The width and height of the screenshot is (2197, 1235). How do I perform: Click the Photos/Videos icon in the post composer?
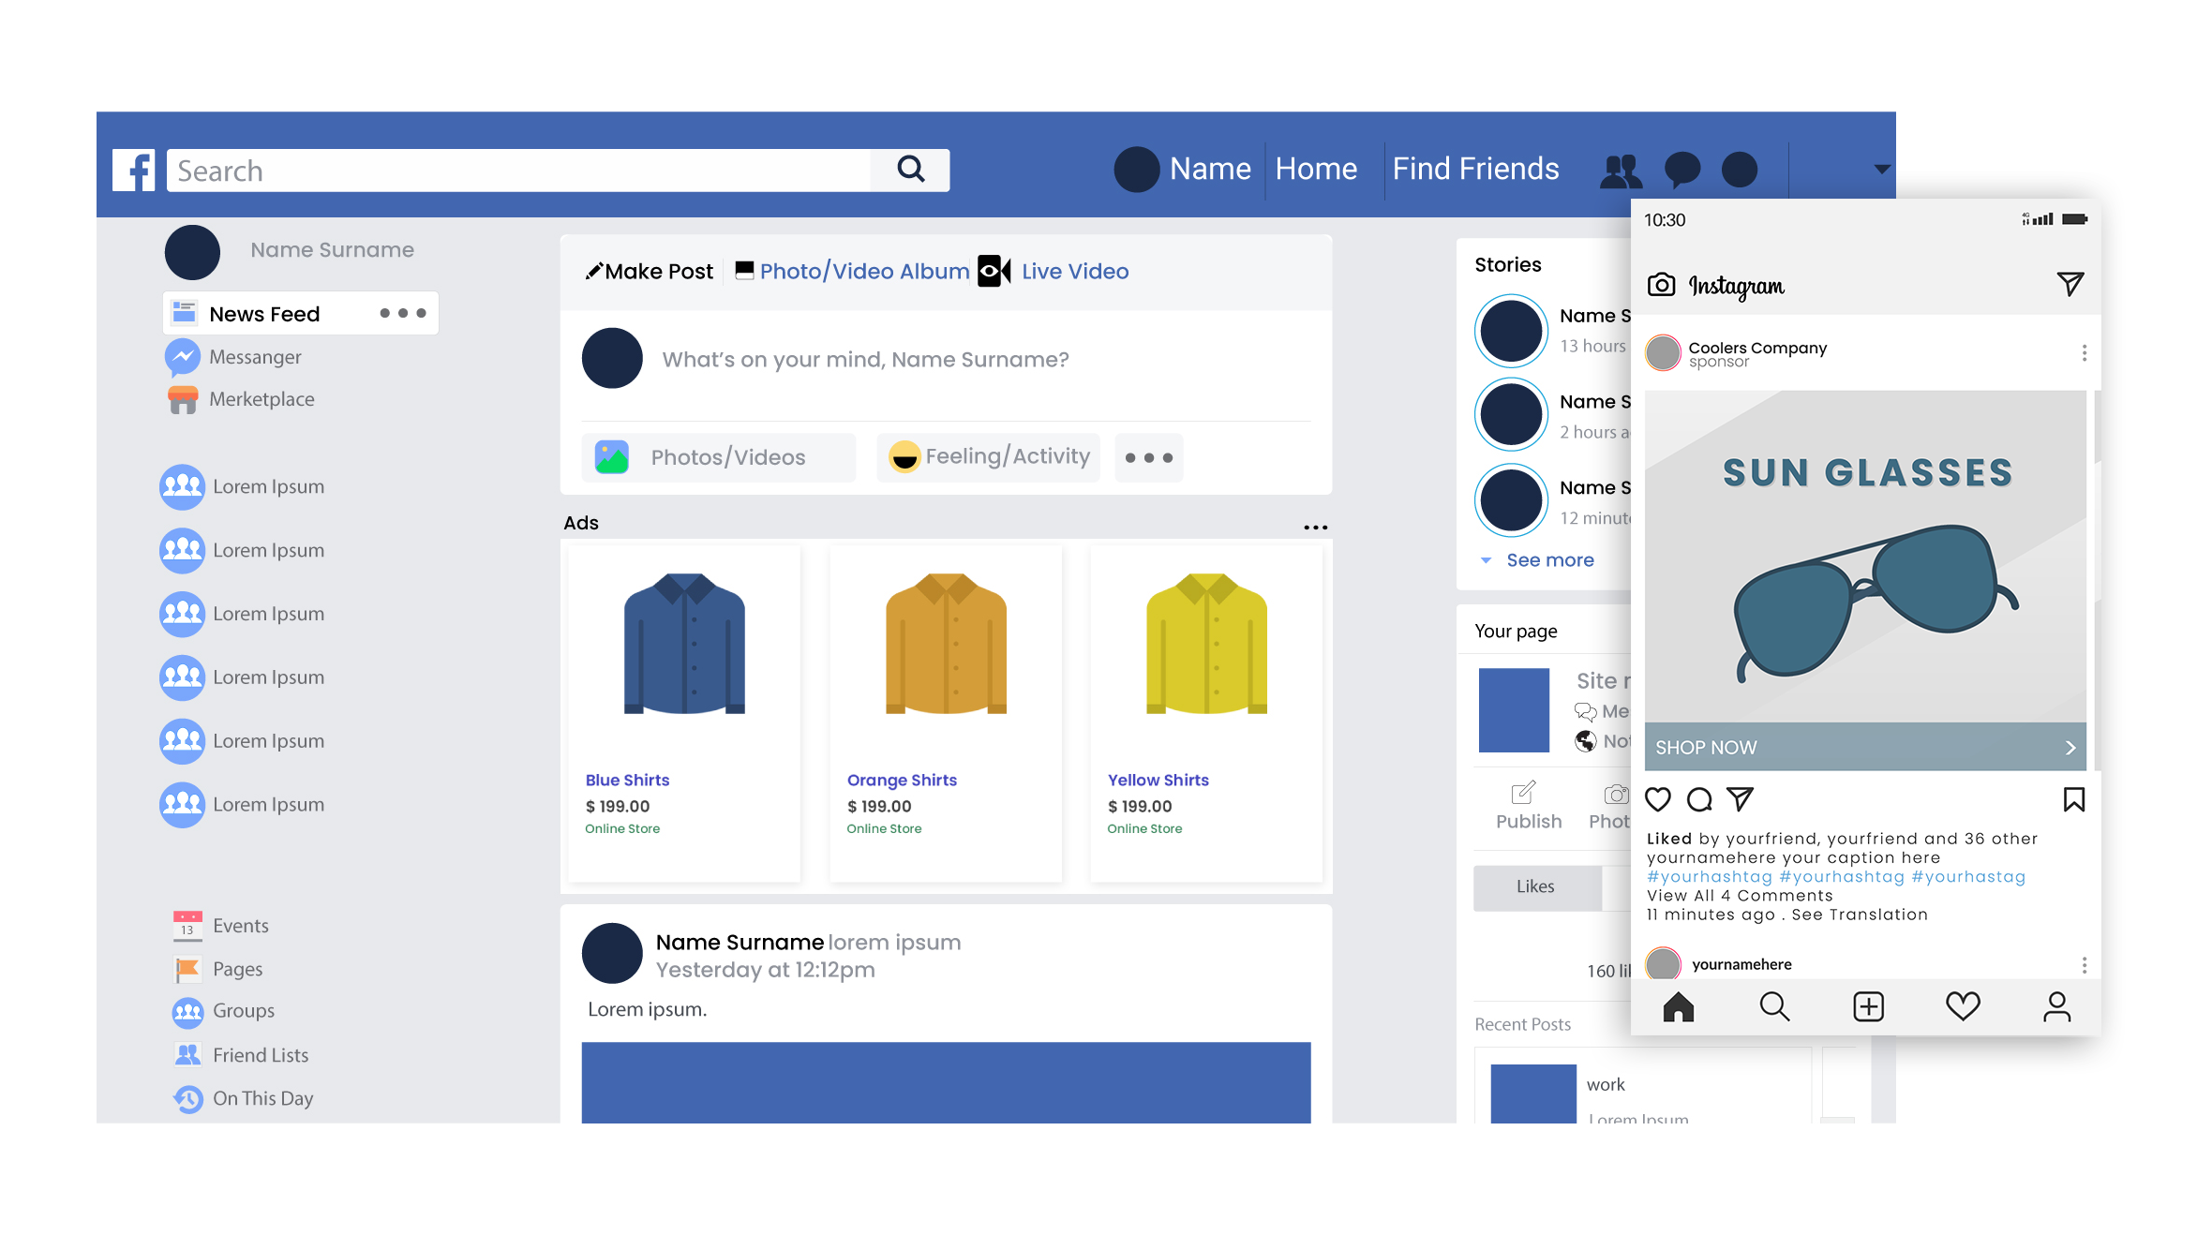point(611,457)
